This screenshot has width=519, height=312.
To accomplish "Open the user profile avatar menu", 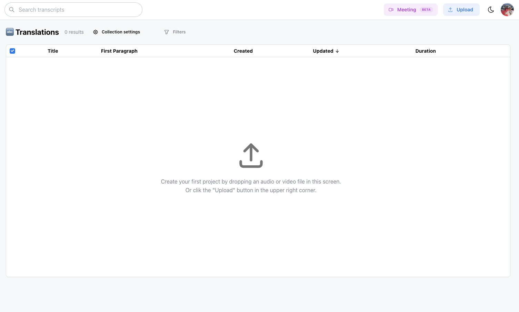I will (x=507, y=10).
